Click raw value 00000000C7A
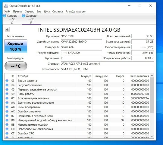The width and height of the screenshot is (163, 145). 140,98
